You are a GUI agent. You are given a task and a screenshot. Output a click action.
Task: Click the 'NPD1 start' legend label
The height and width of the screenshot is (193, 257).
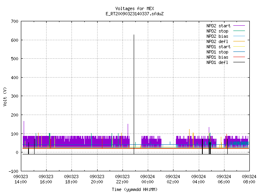(x=218, y=47)
